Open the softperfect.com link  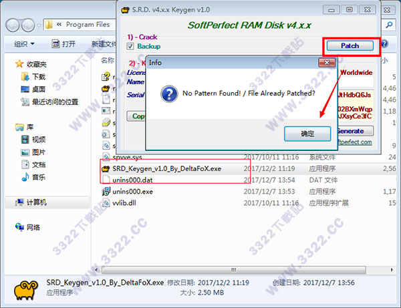tap(355, 142)
